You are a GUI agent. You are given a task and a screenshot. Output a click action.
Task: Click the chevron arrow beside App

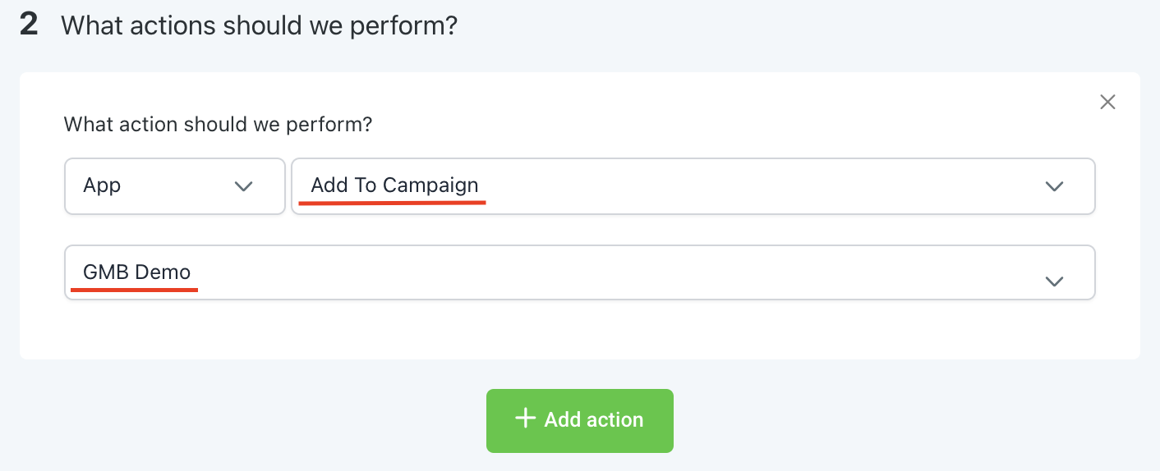(243, 186)
